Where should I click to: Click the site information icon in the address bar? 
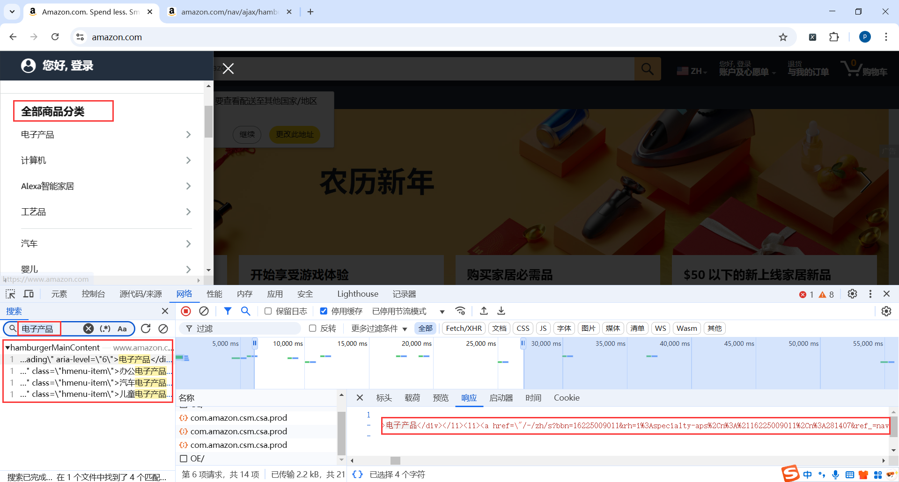coord(80,37)
